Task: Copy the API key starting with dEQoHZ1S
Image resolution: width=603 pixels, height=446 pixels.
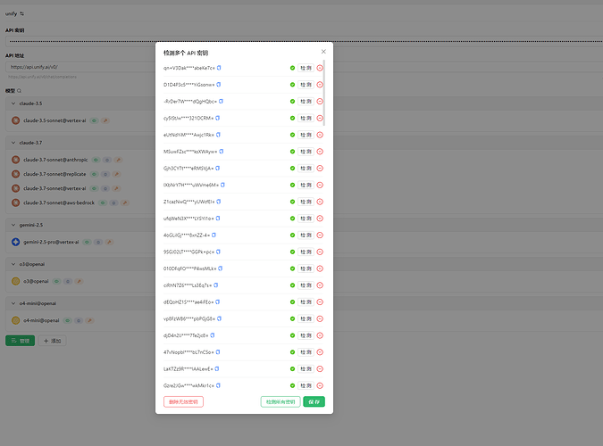Action: (x=218, y=302)
